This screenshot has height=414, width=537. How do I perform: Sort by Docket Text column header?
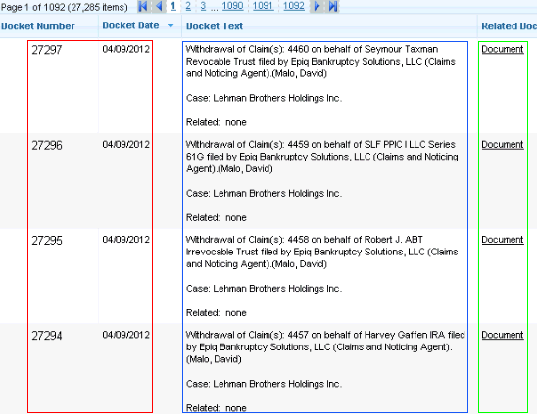(x=215, y=26)
